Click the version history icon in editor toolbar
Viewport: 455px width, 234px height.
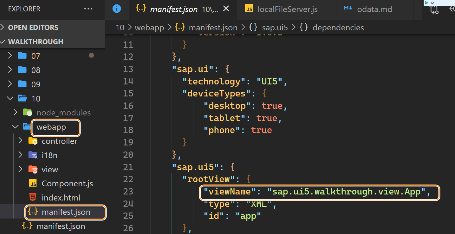434,9
